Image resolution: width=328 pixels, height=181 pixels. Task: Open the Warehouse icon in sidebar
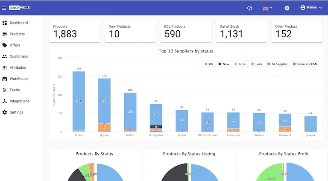(x=5, y=79)
